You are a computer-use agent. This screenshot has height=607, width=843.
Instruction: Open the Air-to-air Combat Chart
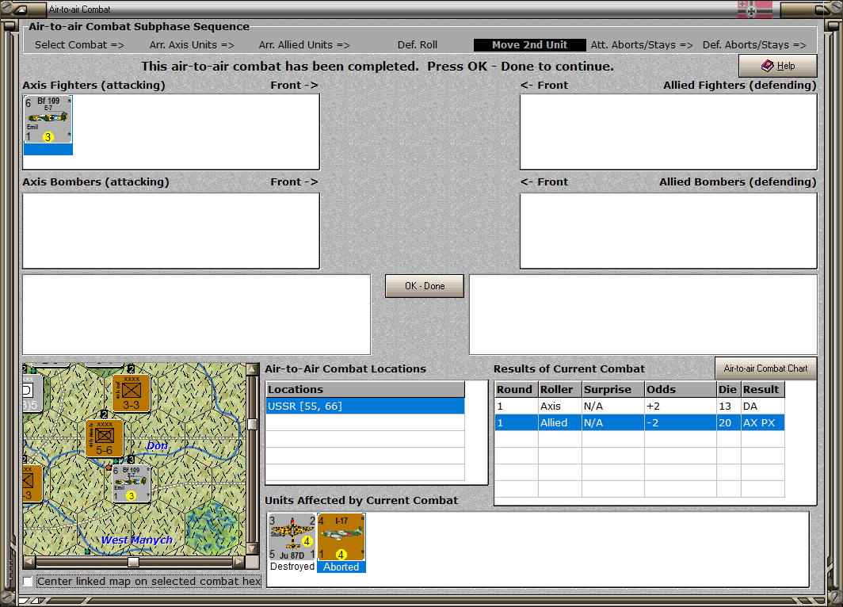pyautogui.click(x=765, y=368)
